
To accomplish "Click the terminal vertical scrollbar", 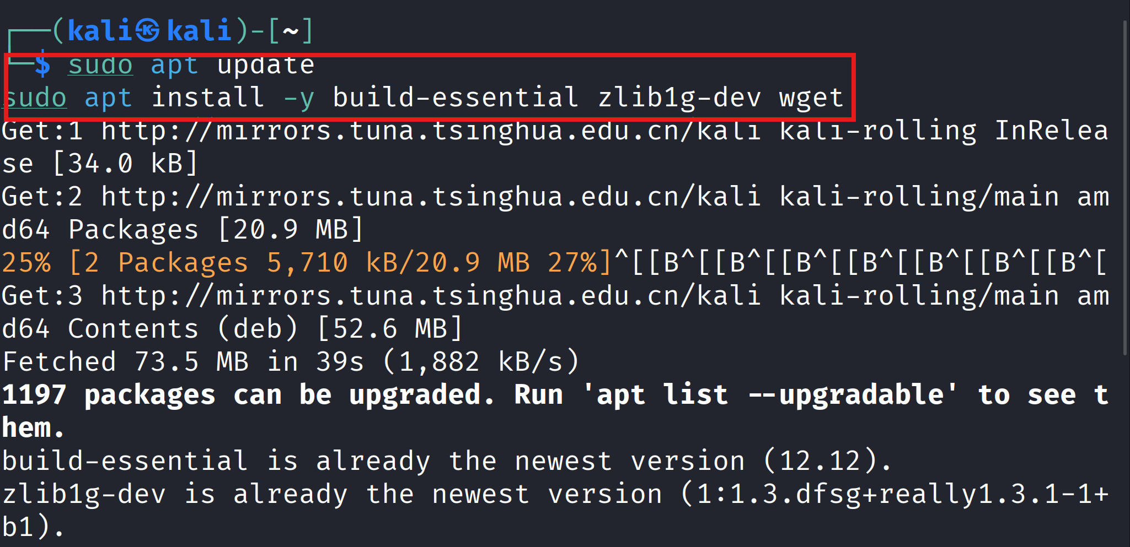I will [x=1125, y=187].
